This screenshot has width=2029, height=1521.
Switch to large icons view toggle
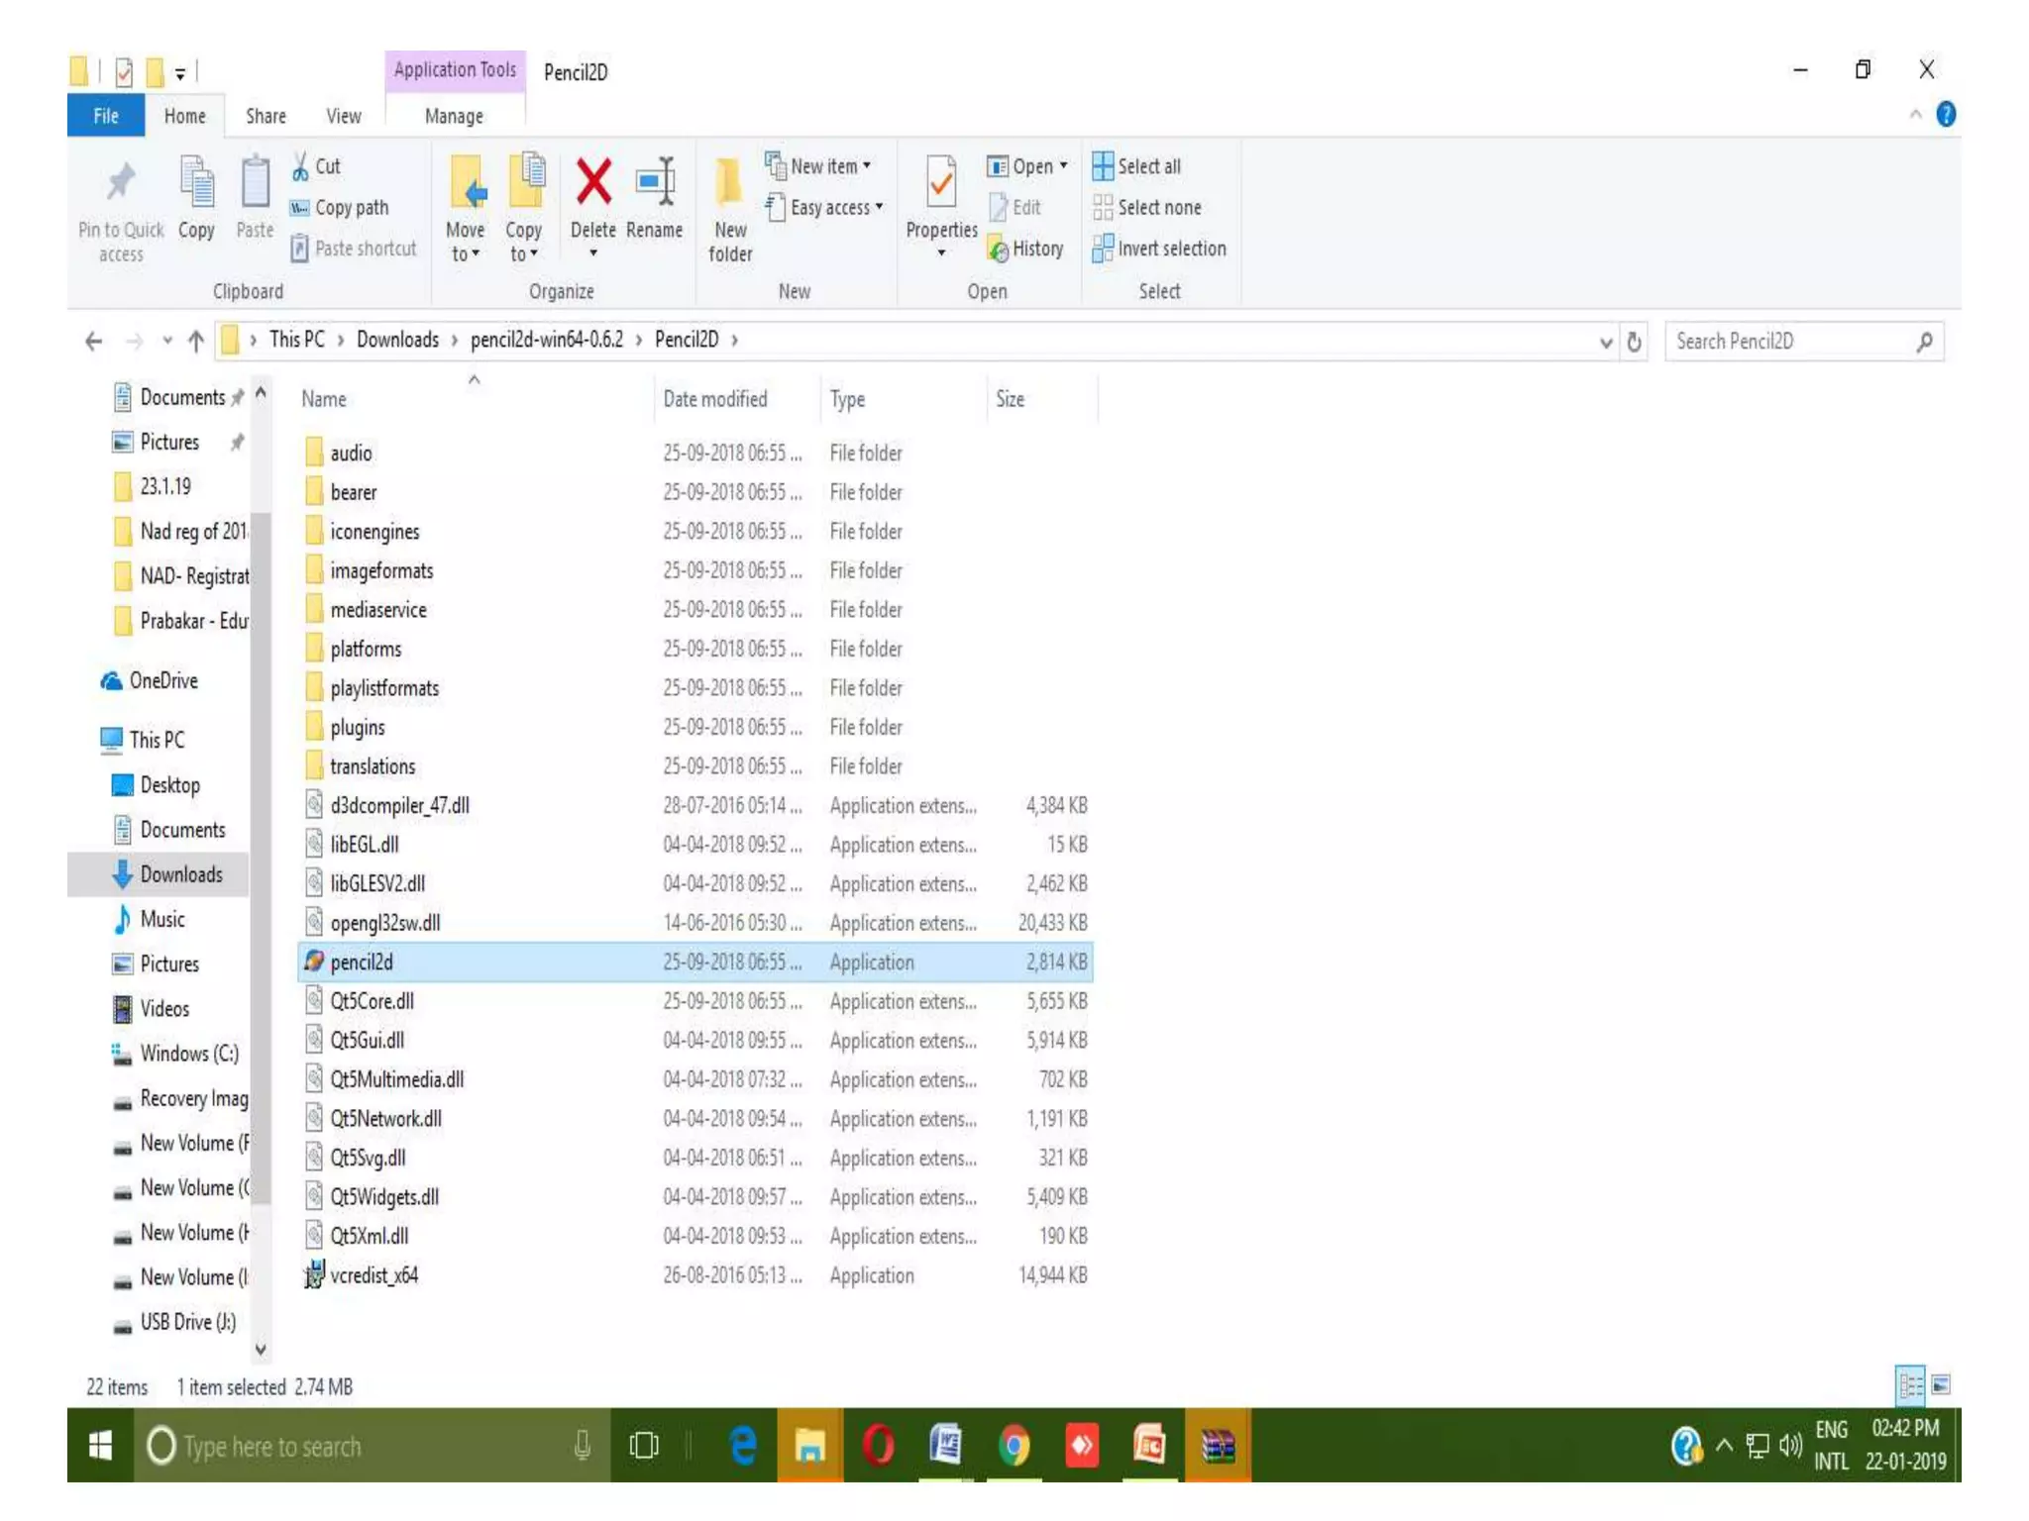coord(1941,1384)
